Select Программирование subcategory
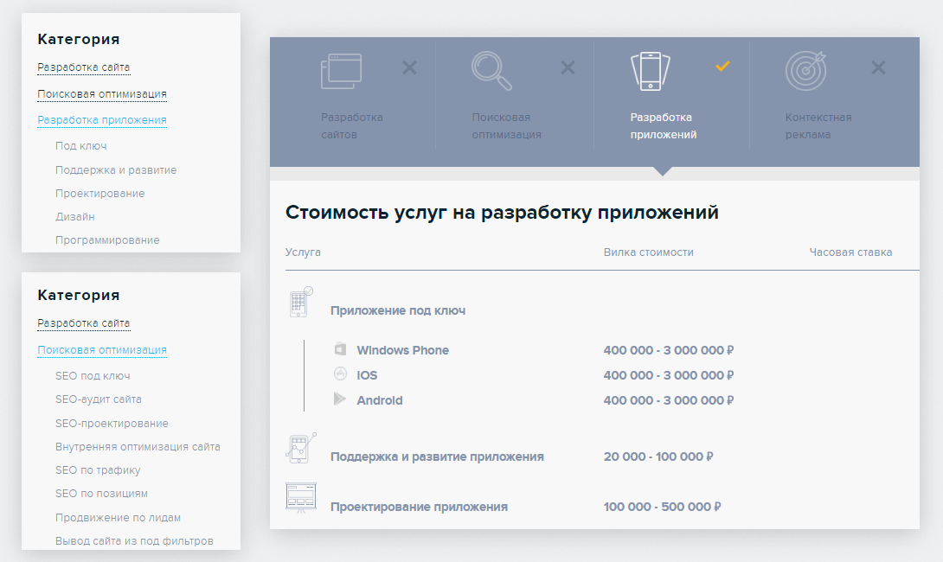 pos(107,239)
